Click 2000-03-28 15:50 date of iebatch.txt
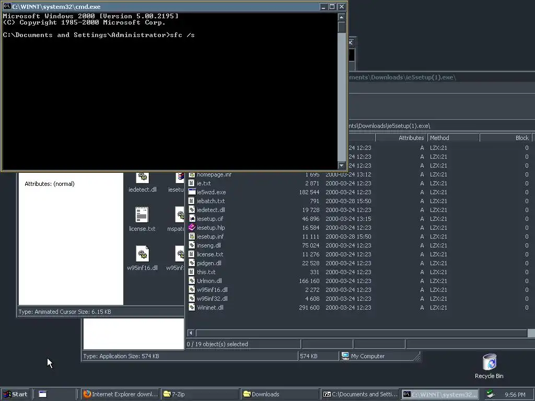This screenshot has height=401, width=535. [348, 201]
